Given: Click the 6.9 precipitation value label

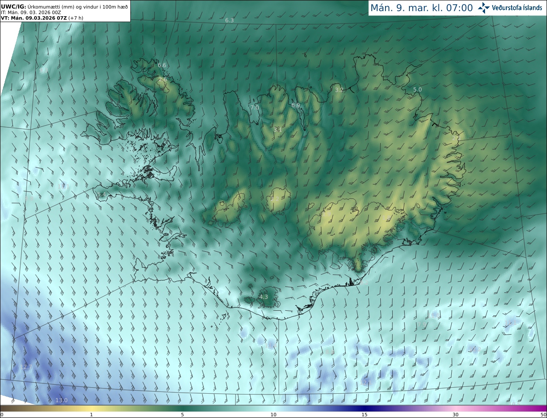Looking at the screenshot, I should click(296, 105).
